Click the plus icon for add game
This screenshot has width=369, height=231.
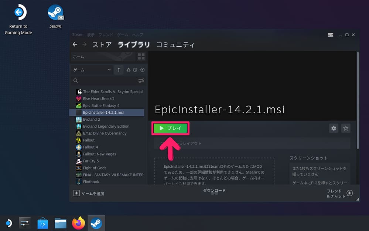pos(76,193)
